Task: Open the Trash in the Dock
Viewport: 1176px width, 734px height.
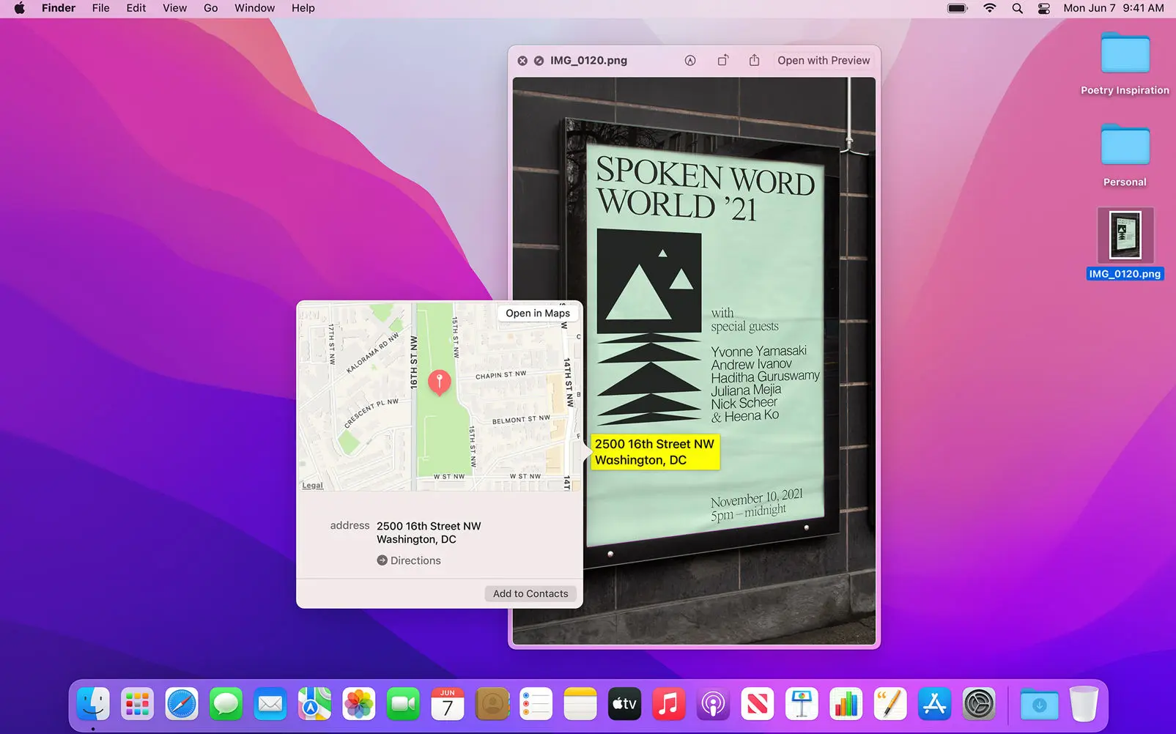Action: [1084, 704]
